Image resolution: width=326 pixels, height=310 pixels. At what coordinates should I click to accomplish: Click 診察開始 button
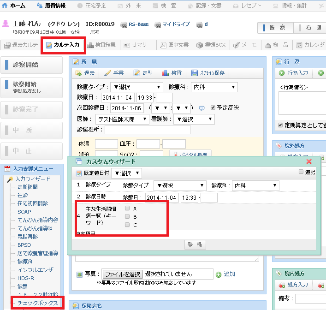click(x=32, y=65)
